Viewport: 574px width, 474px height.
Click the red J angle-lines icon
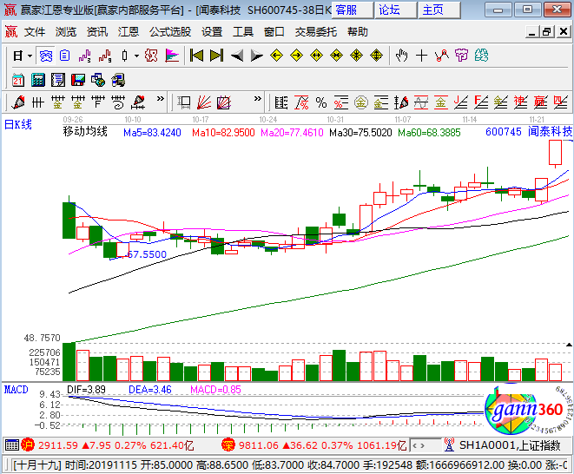461,102
